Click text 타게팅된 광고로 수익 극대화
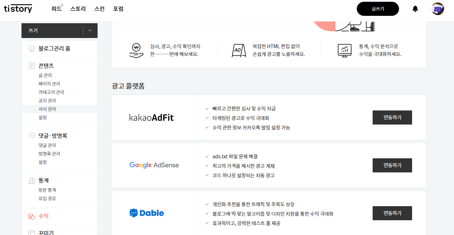Screen dimensions: 454x235 [x=241, y=118]
